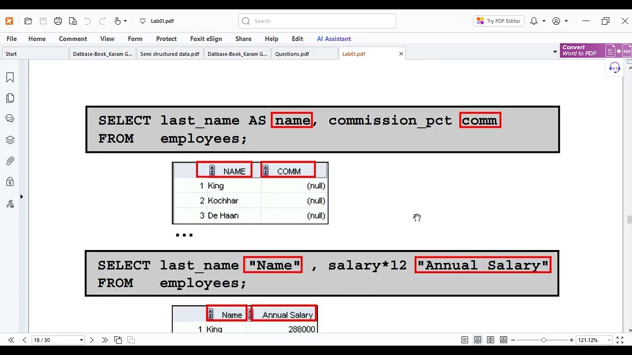Redo the last action

coord(102,21)
